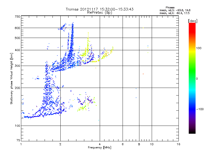This screenshot has height=157, width=210.
Task: Click the y-axis label 'Stationary phase Virtual Height [km]'
Action: [11, 78]
